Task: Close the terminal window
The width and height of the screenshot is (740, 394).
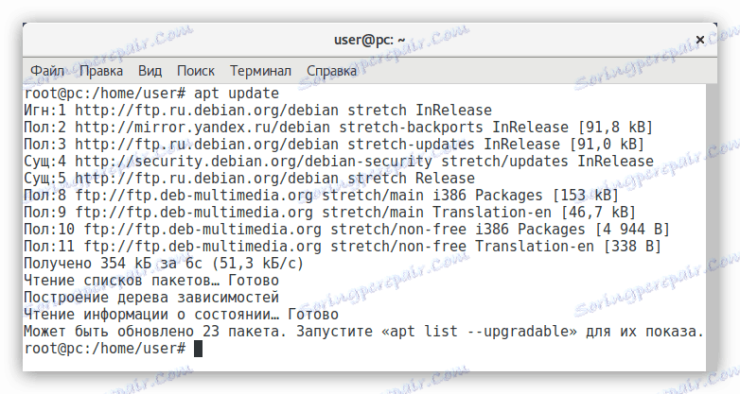Action: pyautogui.click(x=699, y=41)
